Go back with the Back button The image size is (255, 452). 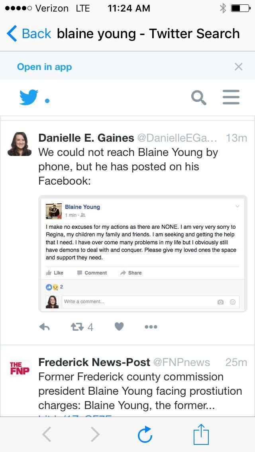click(x=29, y=34)
